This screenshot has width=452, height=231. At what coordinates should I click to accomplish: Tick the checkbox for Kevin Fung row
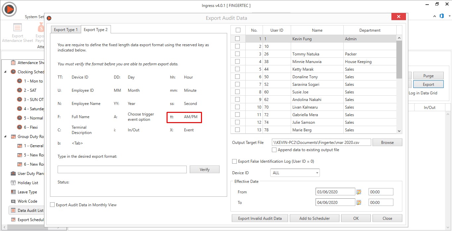pos(237,39)
